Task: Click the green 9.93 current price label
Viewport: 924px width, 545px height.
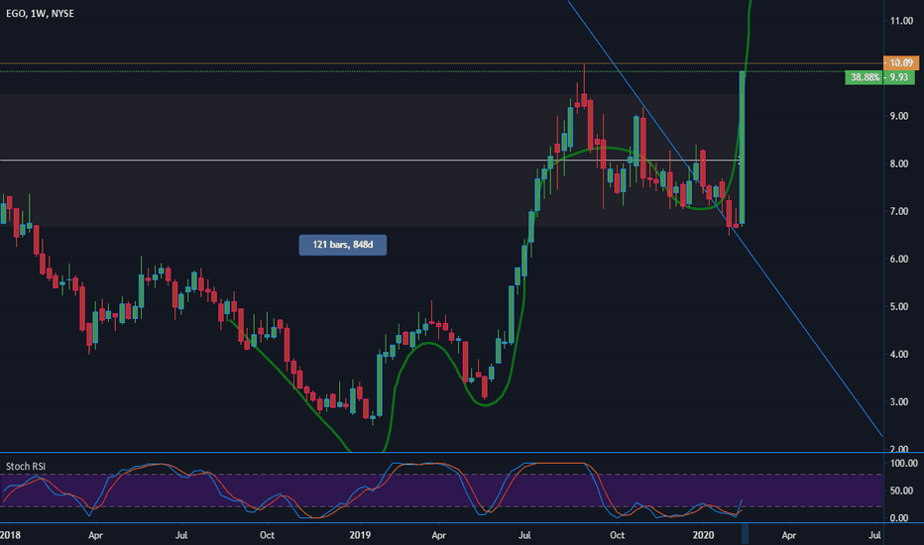Action: tap(898, 77)
